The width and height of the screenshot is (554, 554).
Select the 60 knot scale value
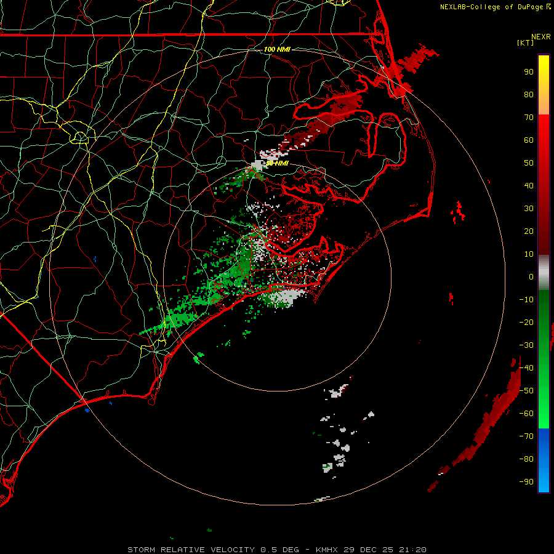(529, 140)
